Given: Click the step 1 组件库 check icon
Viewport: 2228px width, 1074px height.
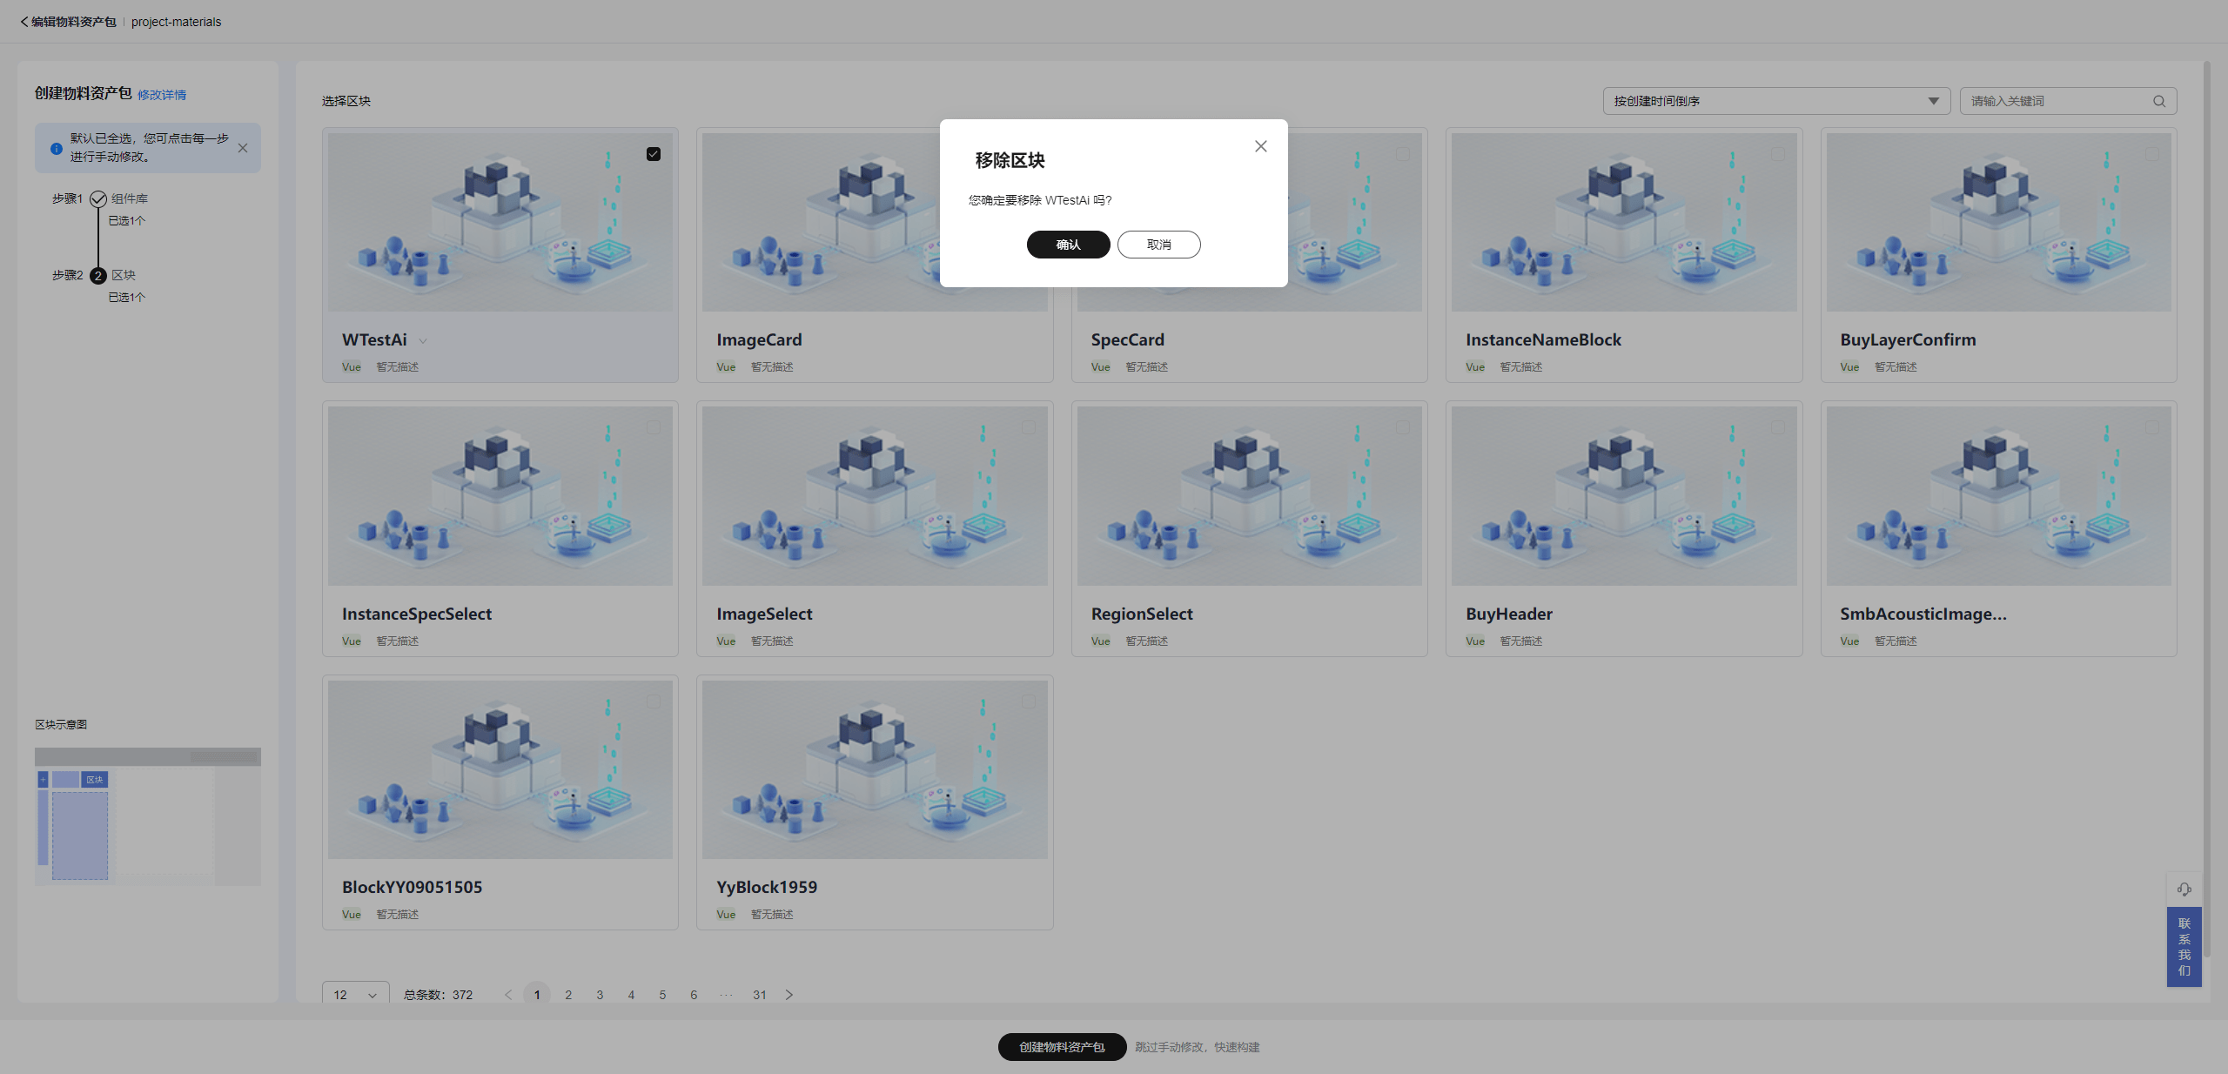Looking at the screenshot, I should (x=98, y=199).
